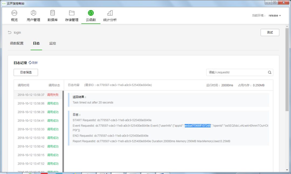Select log entry 2018-10-12 13:53:10
This screenshot has height=174, width=291.
(x=38, y=138)
